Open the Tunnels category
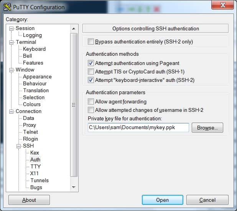 (x=39, y=180)
